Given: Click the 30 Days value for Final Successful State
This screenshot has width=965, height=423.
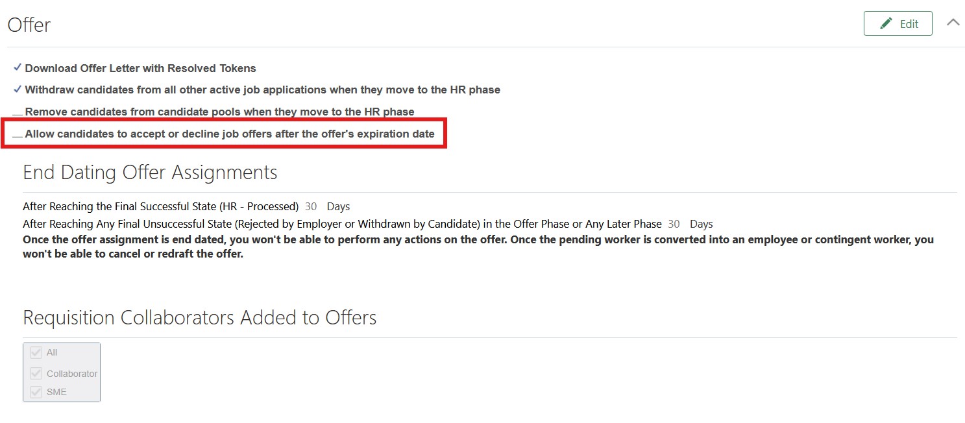Looking at the screenshot, I should click(x=327, y=206).
